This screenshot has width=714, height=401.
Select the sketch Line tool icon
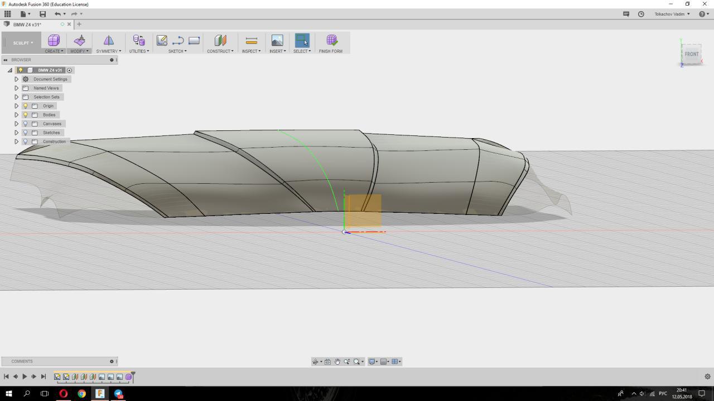(178, 40)
